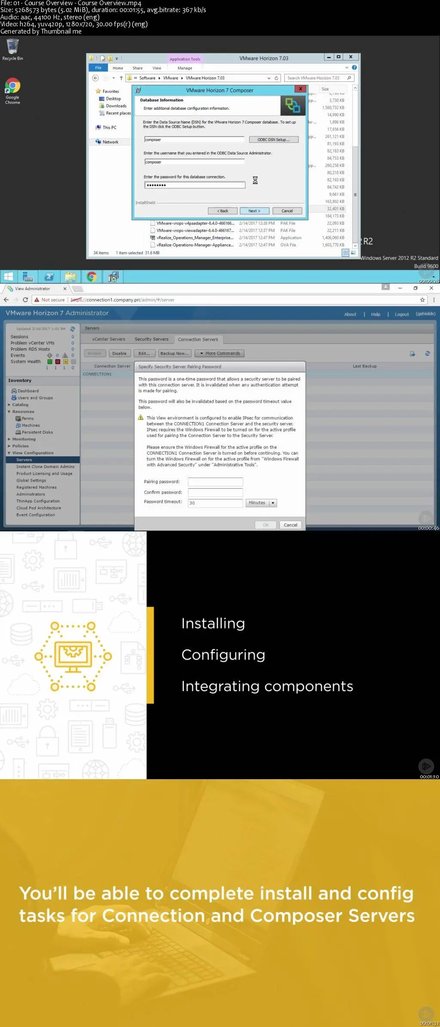Open Explorer help question mark icon

pos(354,68)
